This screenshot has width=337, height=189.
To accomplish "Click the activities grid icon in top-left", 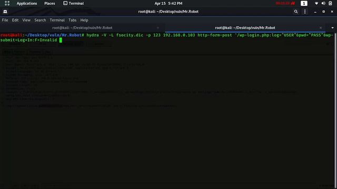I will [x=7, y=3].
